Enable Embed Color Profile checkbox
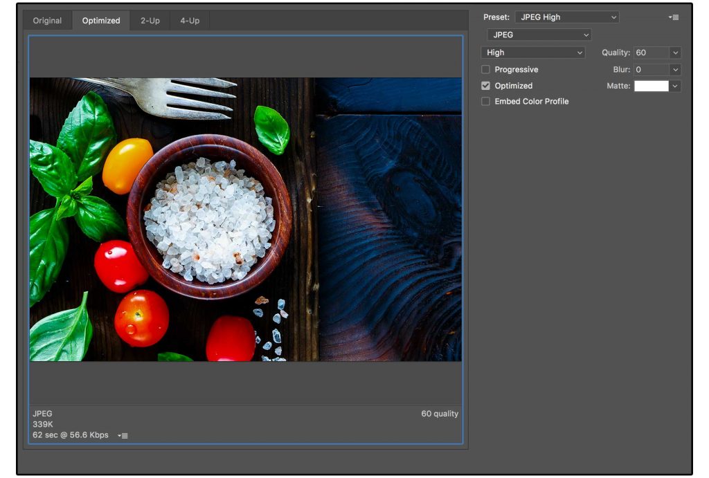Image resolution: width=709 pixels, height=478 pixels. tap(485, 102)
